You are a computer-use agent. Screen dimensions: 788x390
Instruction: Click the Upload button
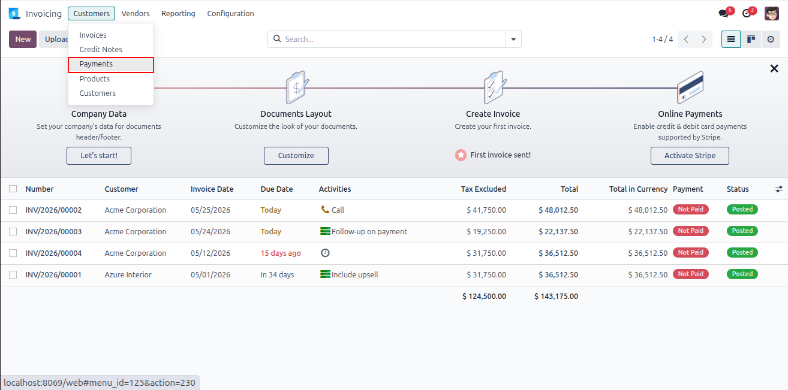tap(54, 40)
